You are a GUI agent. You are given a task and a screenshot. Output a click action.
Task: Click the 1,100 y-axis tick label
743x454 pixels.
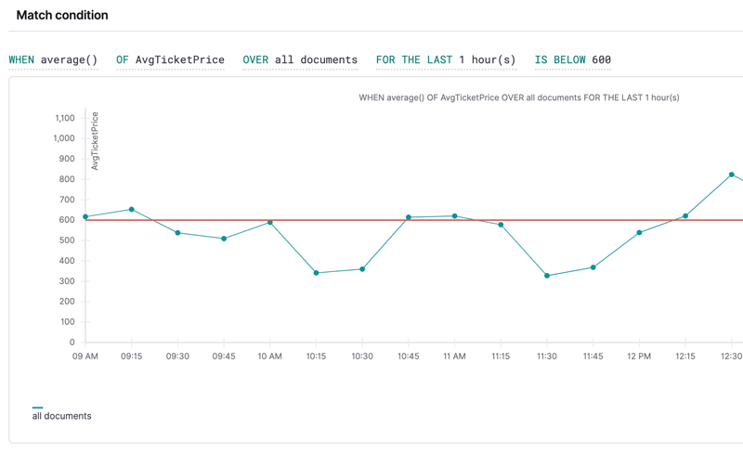(x=65, y=118)
